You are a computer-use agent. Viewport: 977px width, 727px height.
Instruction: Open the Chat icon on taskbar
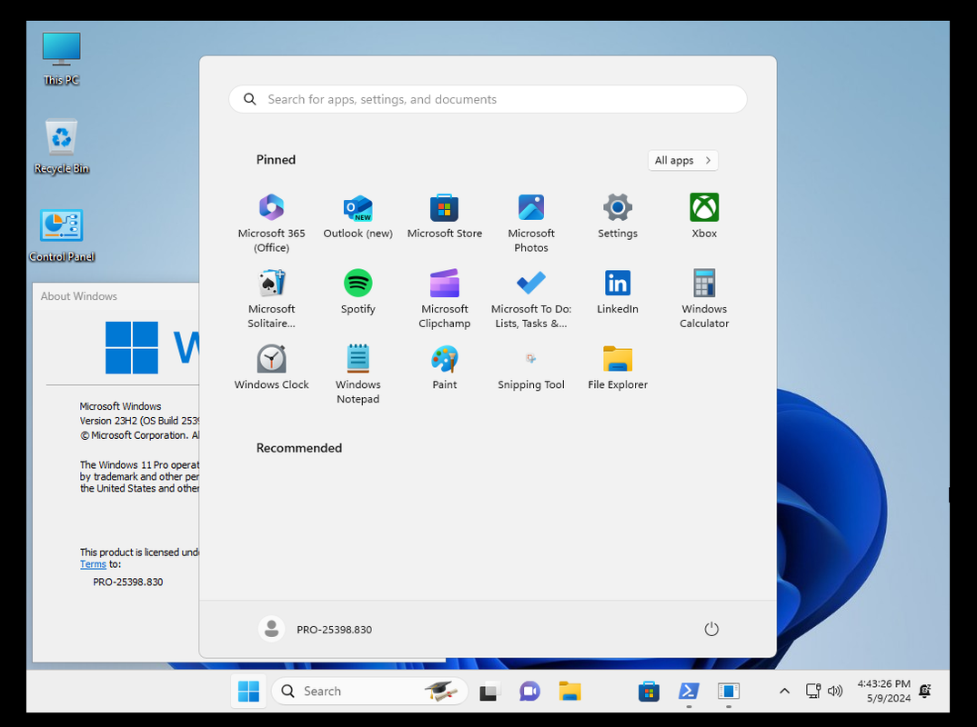pyautogui.click(x=529, y=691)
